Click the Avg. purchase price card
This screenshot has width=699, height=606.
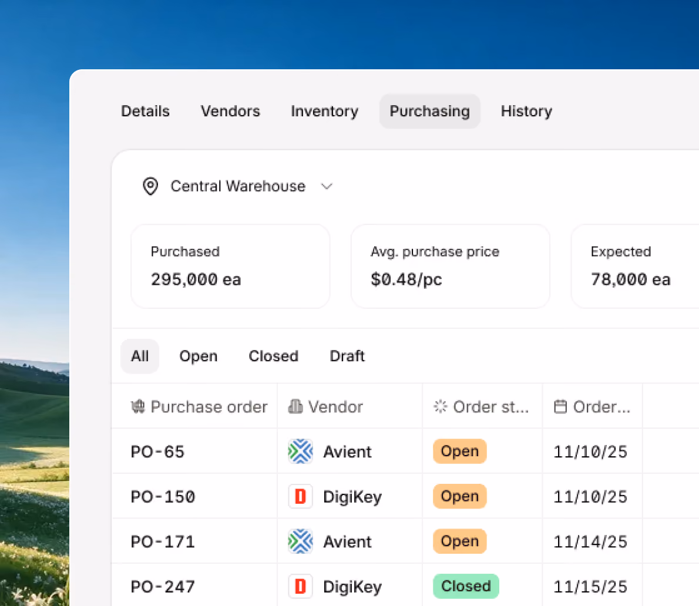(451, 266)
